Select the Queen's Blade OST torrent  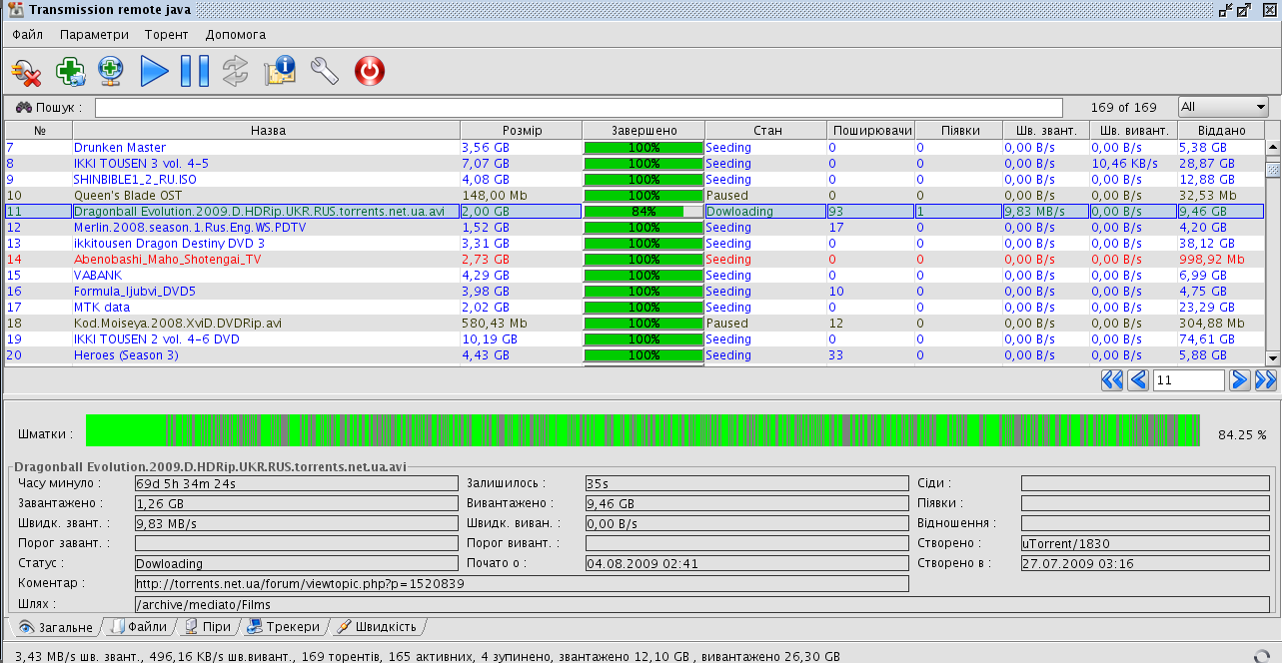pyautogui.click(x=635, y=196)
